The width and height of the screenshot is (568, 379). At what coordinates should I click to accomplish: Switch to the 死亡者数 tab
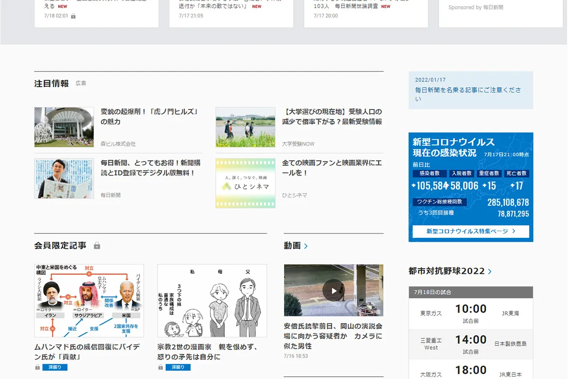point(517,173)
